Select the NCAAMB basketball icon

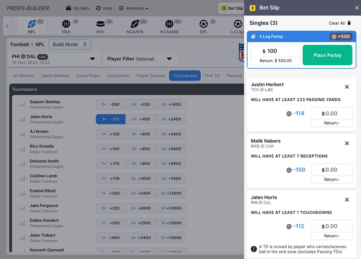coord(169,24)
